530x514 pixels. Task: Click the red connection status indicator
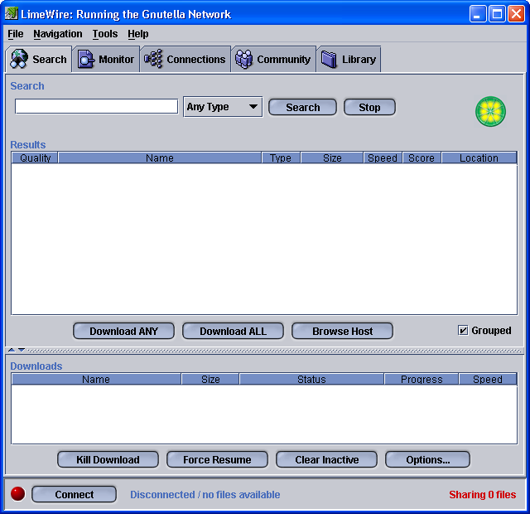point(17,494)
